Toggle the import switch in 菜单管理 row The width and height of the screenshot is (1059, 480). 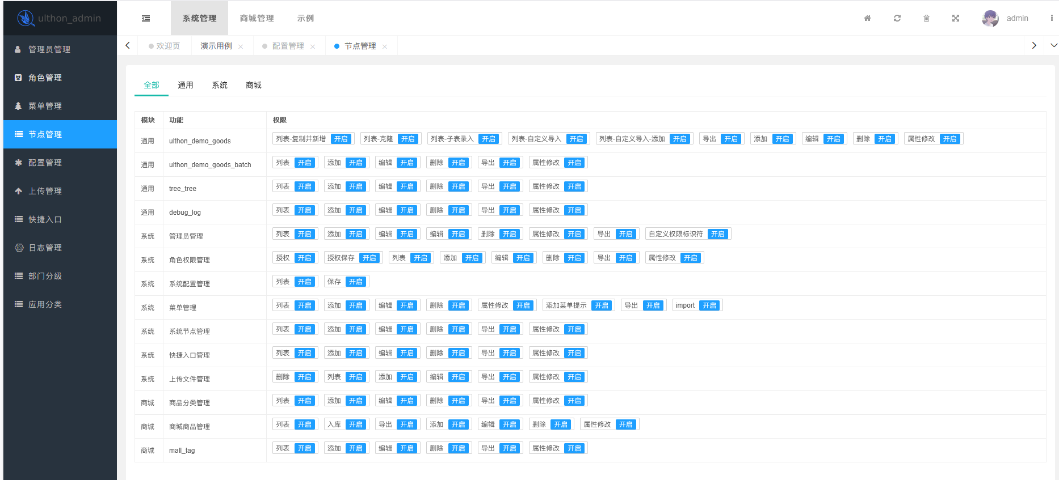(709, 305)
